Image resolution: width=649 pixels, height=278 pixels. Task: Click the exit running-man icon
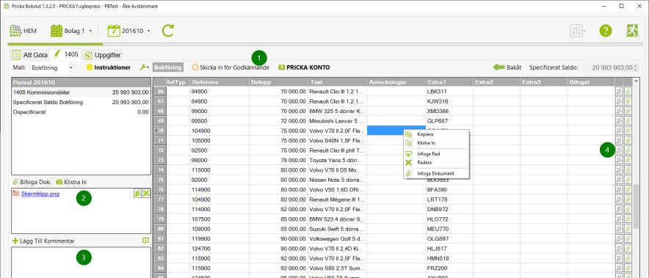632,31
